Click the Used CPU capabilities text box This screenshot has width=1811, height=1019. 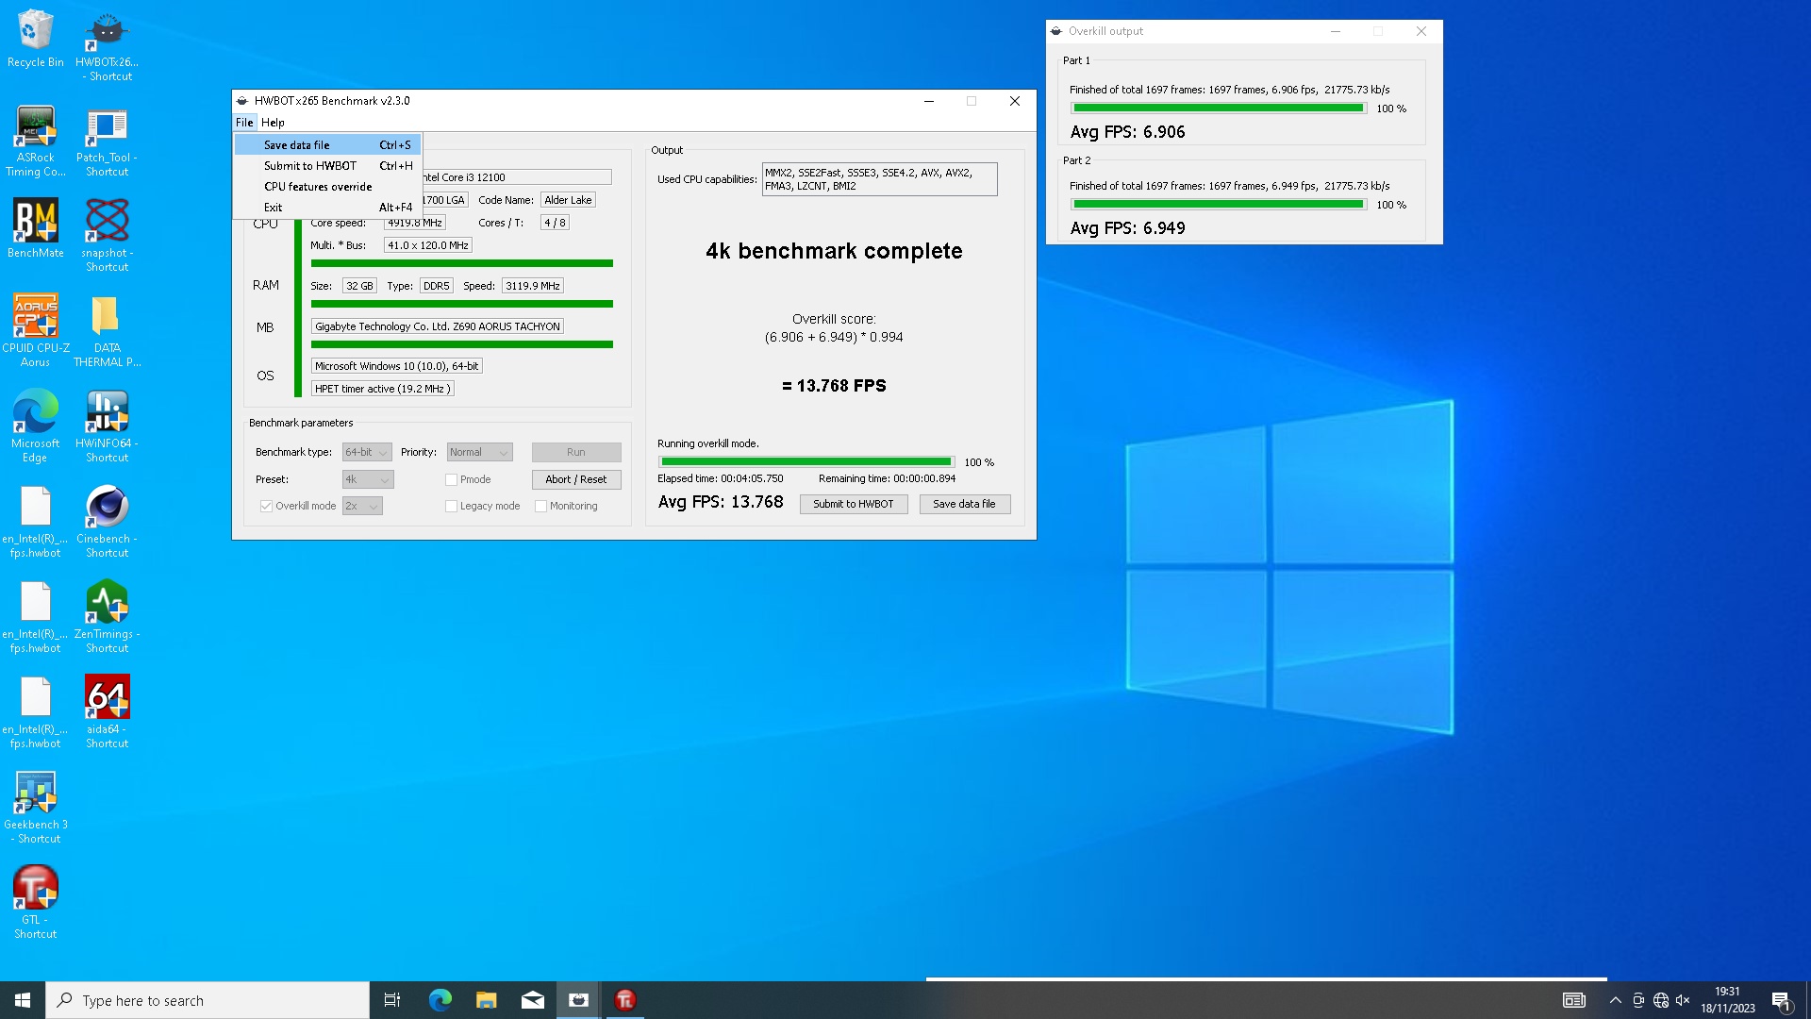pyautogui.click(x=879, y=179)
